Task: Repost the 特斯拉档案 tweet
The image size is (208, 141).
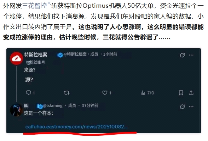Action: tap(67, 93)
